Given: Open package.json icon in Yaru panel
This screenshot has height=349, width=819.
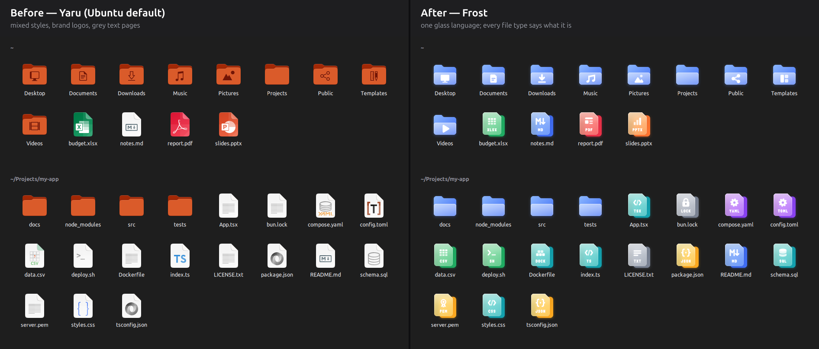Looking at the screenshot, I should click(277, 256).
